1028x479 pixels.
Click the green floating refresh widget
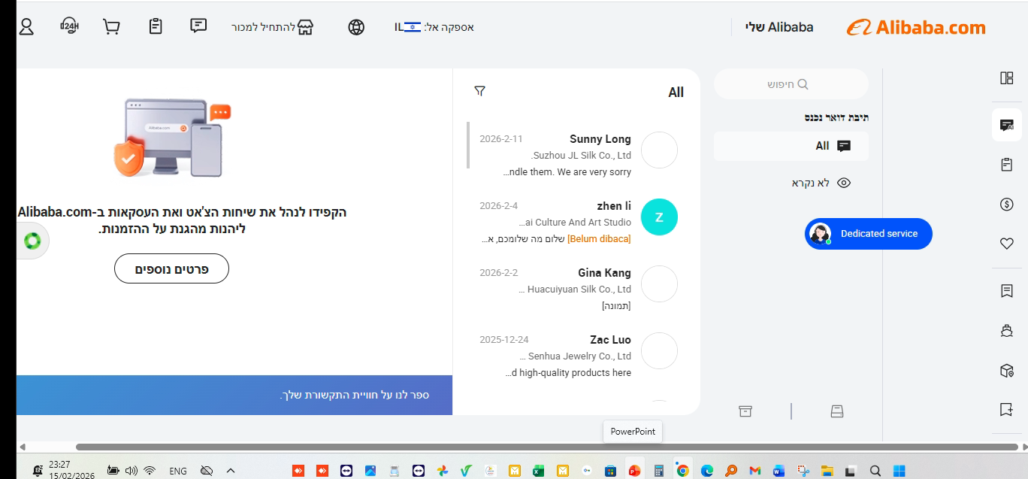(x=32, y=241)
